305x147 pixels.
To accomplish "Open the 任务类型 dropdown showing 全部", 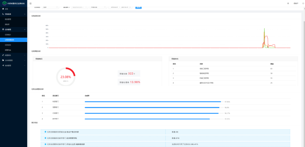I will 50,7.
